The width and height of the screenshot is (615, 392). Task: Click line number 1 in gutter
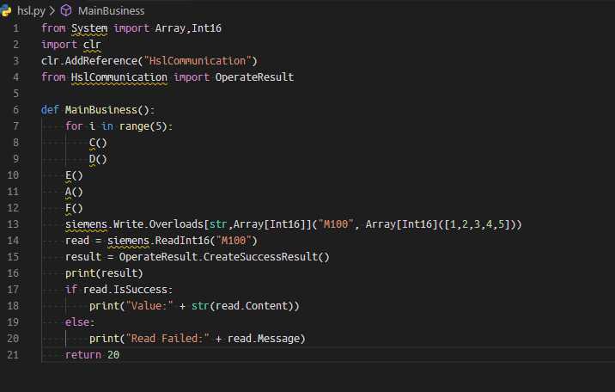pos(15,28)
